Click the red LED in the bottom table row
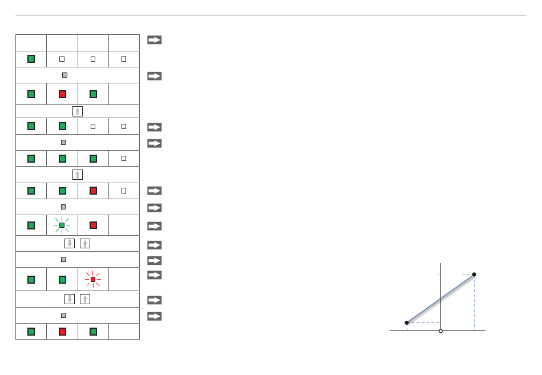542x375 pixels. [62, 332]
